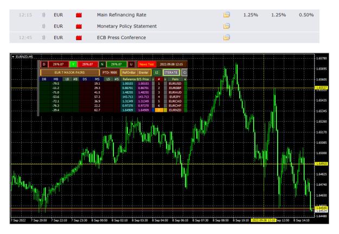Viewport: 339px width, 234px height.
Task: Click red high-impact icon for Main Refinancing Rate
Action: tap(79, 15)
